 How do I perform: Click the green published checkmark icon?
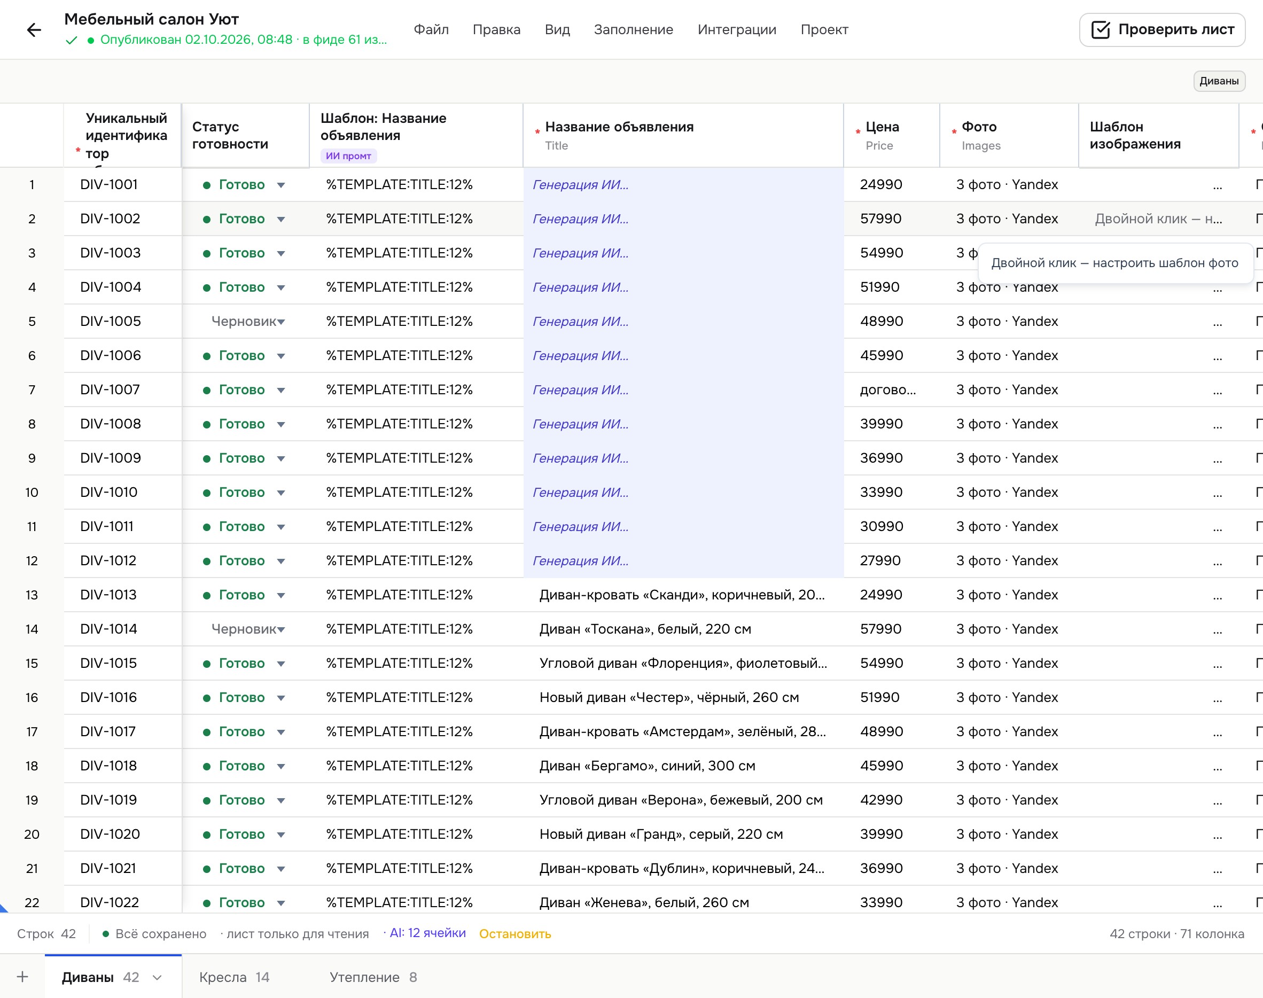(x=71, y=40)
